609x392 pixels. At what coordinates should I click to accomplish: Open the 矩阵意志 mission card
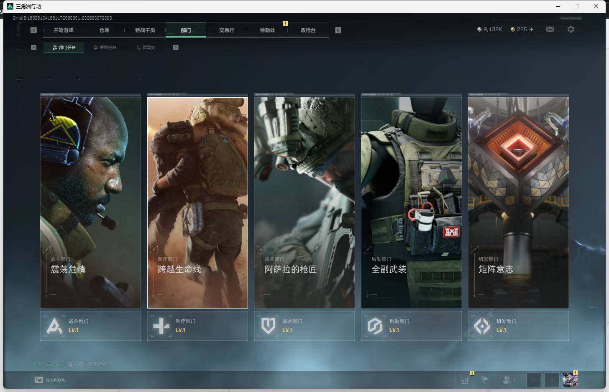coord(518,202)
